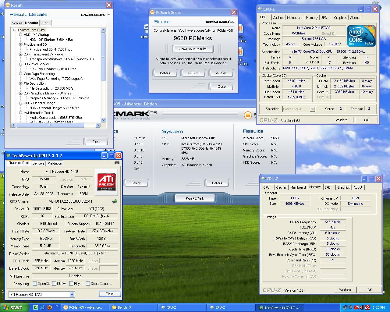Collapse the Physics and 3D node
The height and width of the screenshot is (312, 390).
tap(20, 44)
